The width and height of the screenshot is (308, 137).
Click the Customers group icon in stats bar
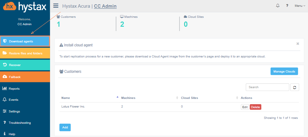(58, 17)
